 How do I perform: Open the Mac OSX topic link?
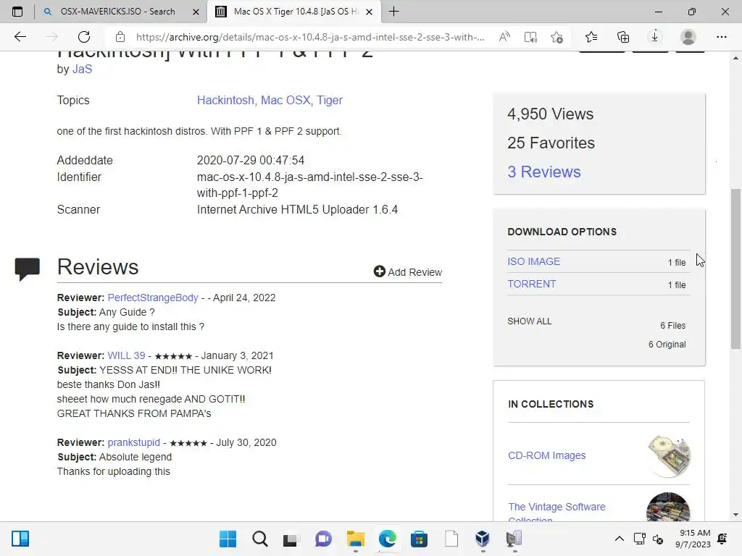point(285,100)
